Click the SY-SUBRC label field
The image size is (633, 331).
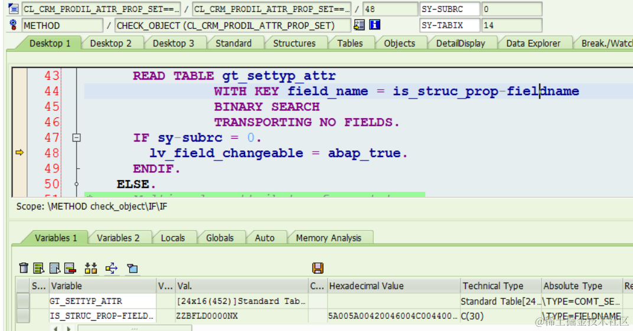tap(449, 9)
